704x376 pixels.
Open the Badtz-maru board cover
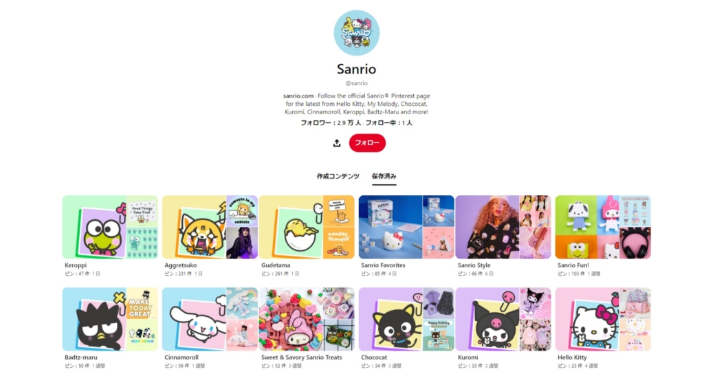point(110,320)
